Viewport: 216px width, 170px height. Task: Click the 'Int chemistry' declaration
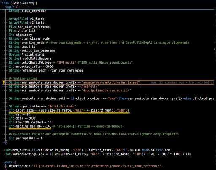(20, 35)
